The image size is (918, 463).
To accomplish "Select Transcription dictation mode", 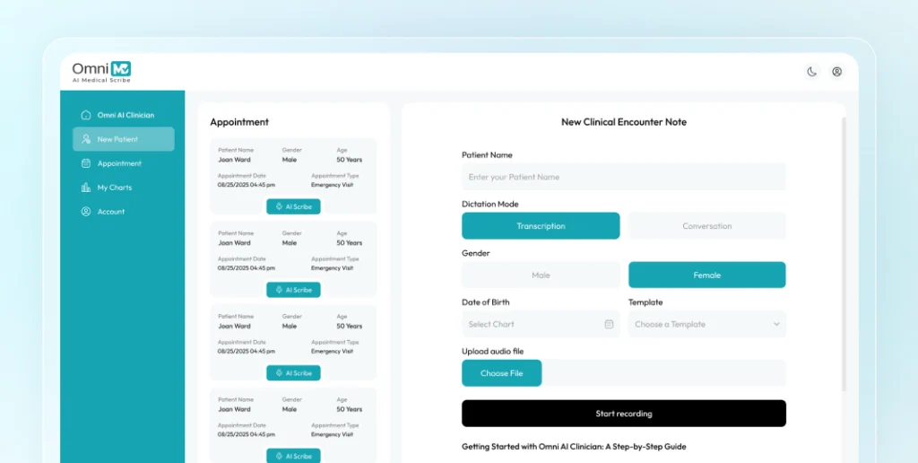I will [541, 226].
